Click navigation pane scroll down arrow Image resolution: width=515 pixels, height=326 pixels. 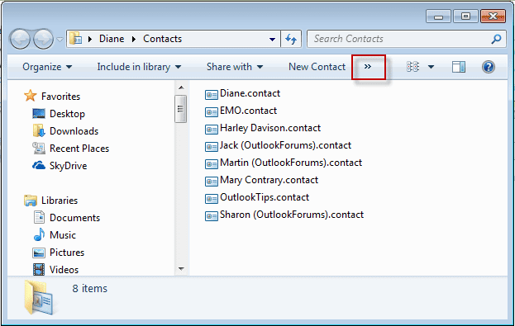tap(181, 269)
